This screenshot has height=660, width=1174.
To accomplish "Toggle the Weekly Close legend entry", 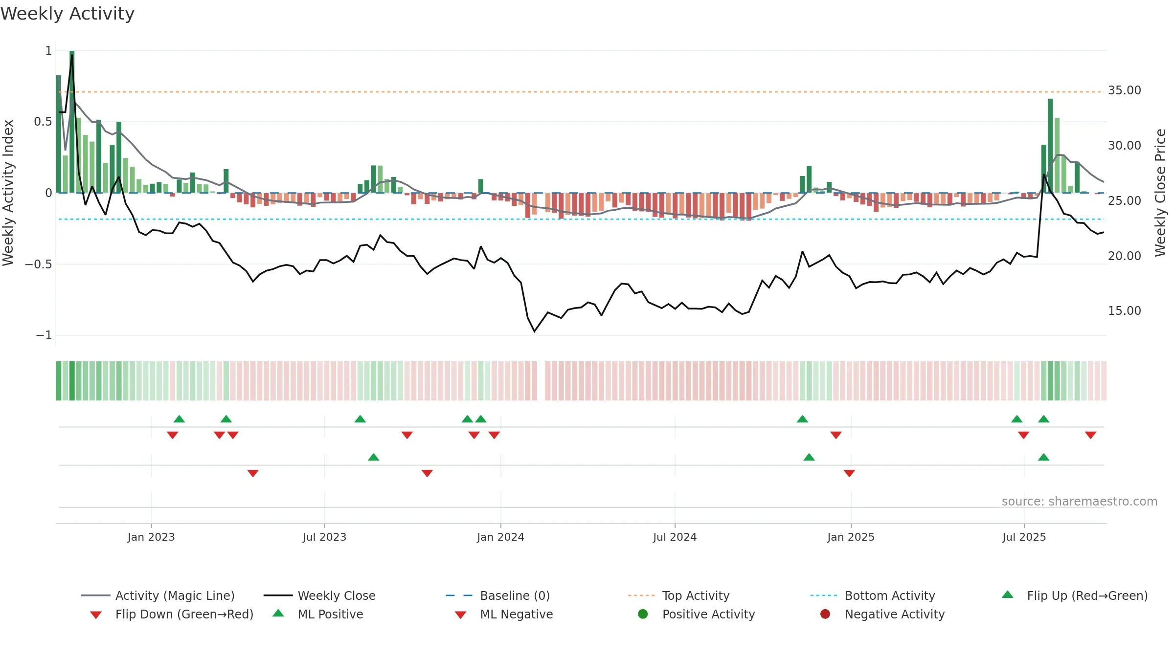I will coord(319,595).
